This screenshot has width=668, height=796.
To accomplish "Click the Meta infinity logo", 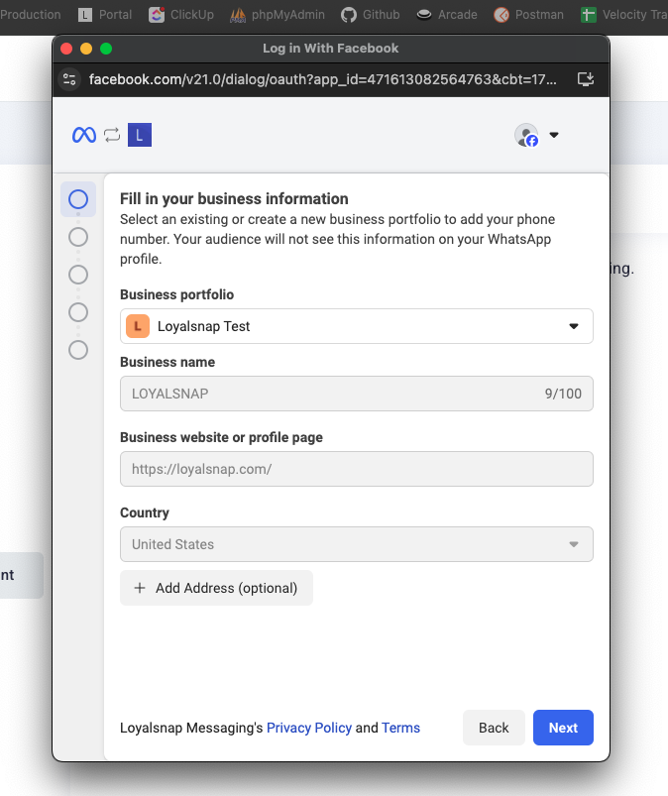I will [x=84, y=135].
